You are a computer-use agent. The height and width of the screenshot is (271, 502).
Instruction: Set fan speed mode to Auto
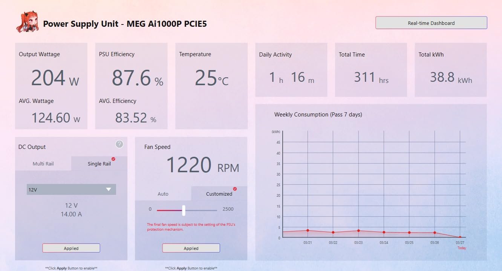click(x=163, y=194)
